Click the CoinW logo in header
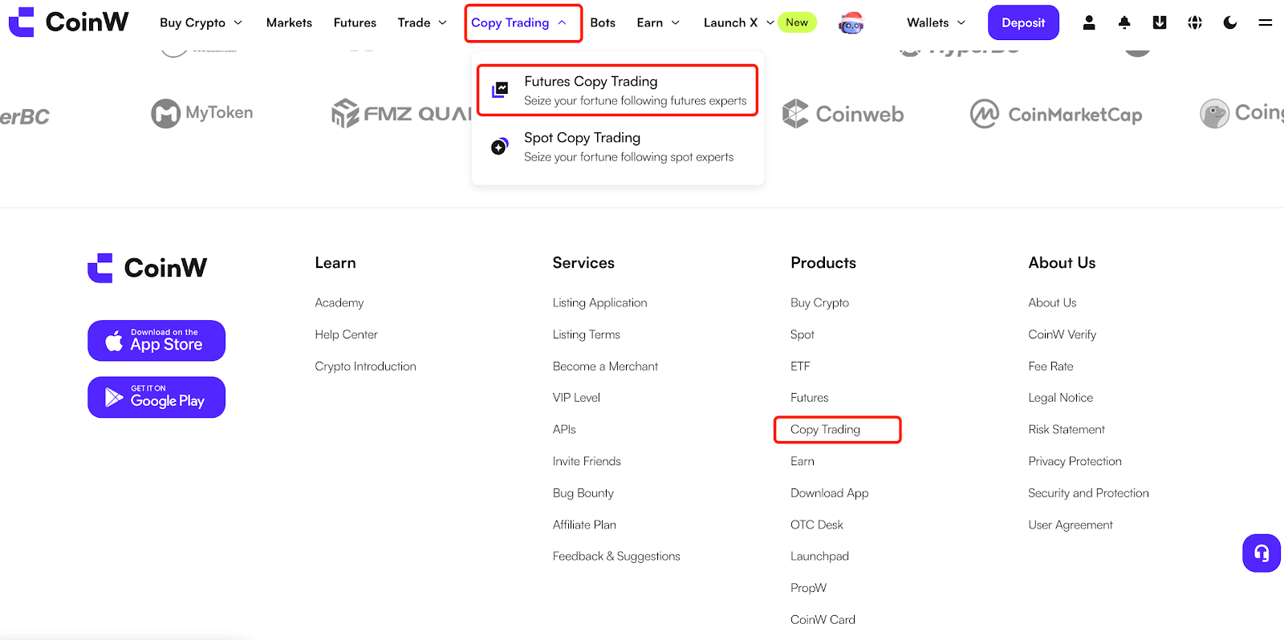Screen dimensions: 1284x640 (x=69, y=22)
